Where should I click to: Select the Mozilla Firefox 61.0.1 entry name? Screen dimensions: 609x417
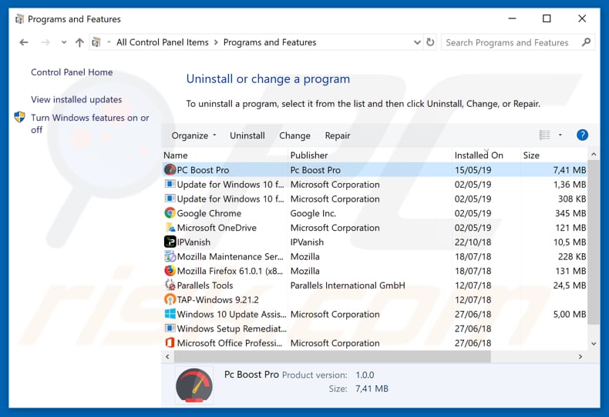pos(230,271)
